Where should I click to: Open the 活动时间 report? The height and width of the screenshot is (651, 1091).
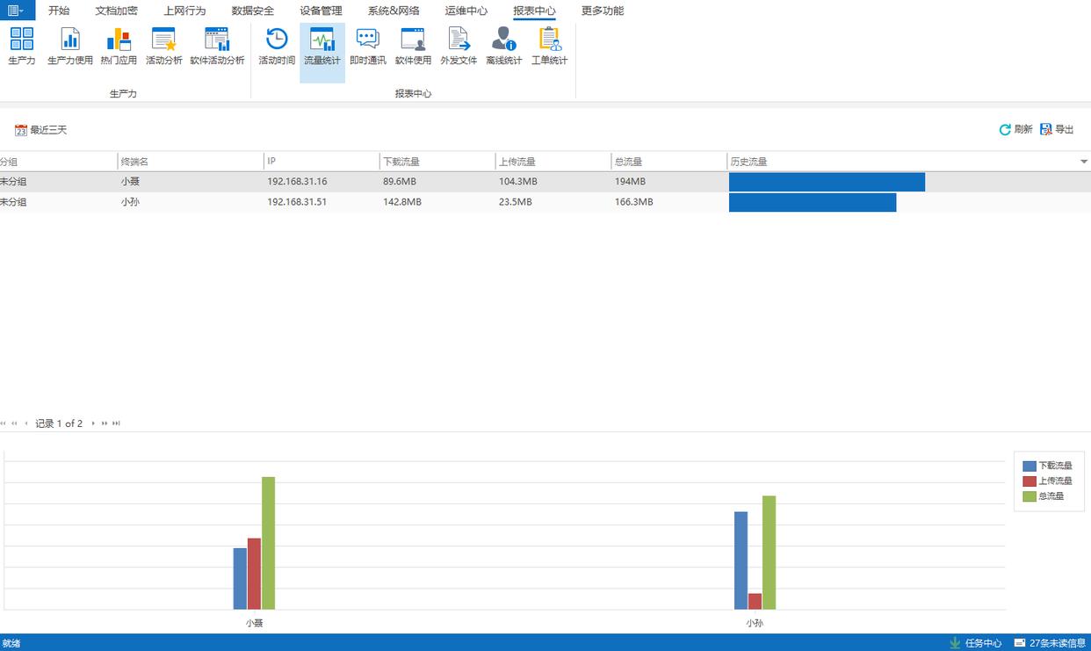pos(277,46)
